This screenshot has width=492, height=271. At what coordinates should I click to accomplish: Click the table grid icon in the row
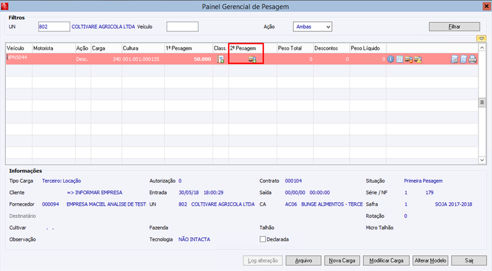(x=399, y=59)
